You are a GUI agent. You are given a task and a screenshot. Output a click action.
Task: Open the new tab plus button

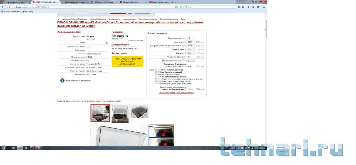[180, 2]
